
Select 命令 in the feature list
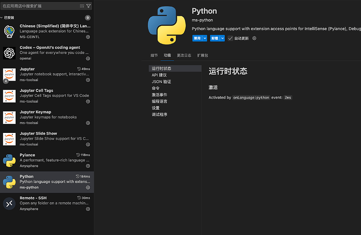click(x=175, y=88)
